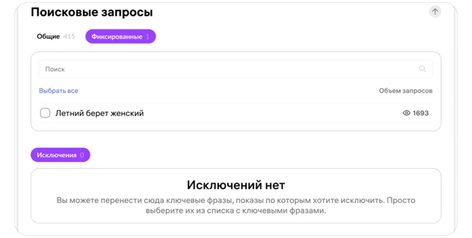This screenshot has height=238, width=472.
Task: Tick the 'Летний берет женский' checkbox
Action: (x=45, y=113)
